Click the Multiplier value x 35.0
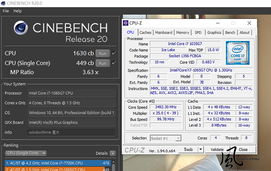The image size is (271, 171). (x=166, y=113)
